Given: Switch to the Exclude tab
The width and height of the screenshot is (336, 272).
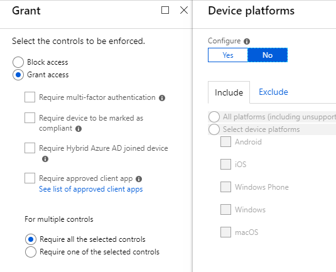Looking at the screenshot, I should (273, 92).
